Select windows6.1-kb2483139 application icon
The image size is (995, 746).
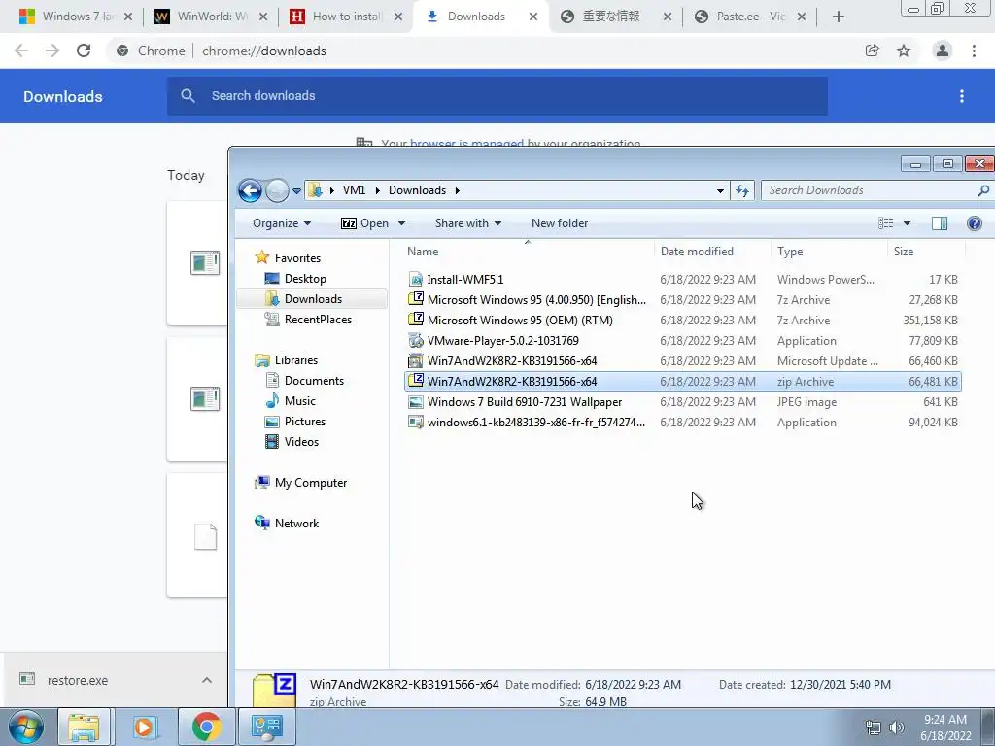coord(416,422)
